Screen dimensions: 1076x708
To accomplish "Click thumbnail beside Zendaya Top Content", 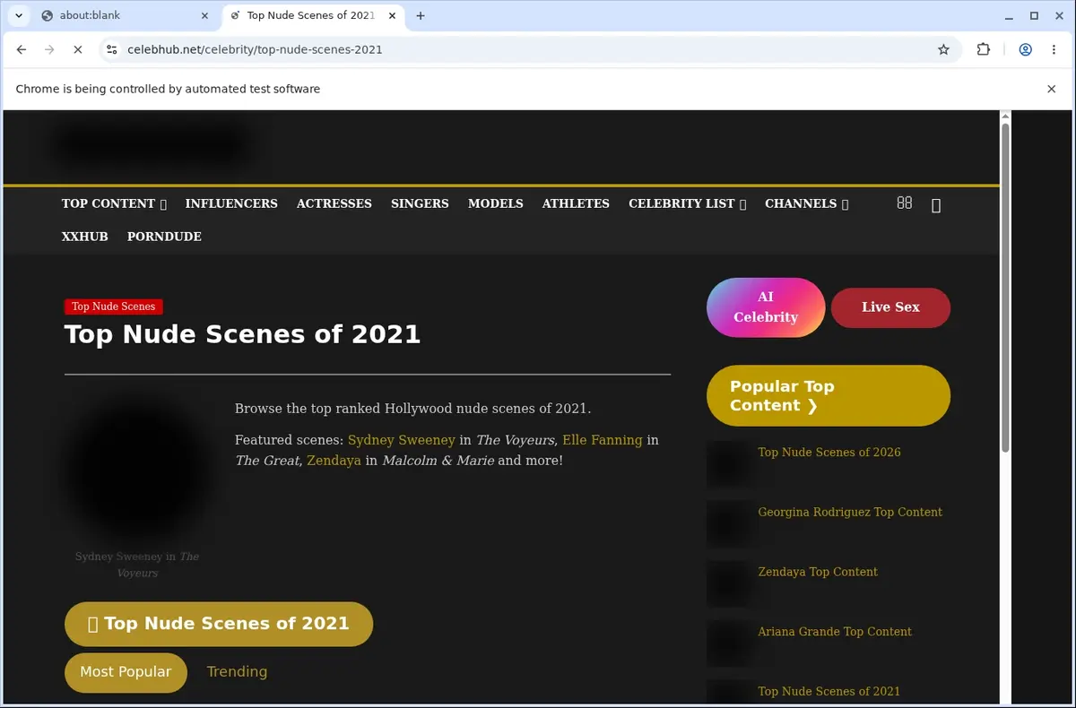I will click(729, 583).
